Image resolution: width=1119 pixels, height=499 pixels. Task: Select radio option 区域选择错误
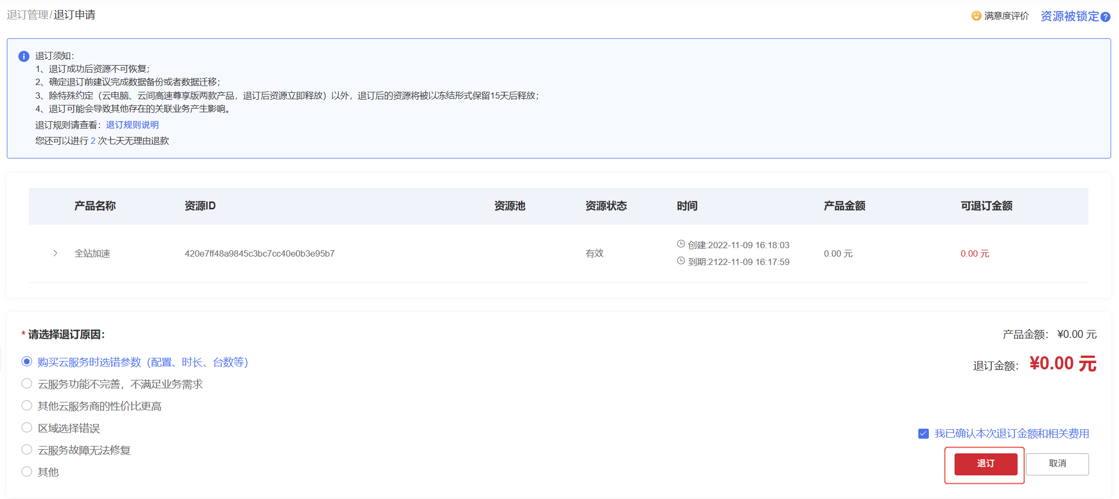(27, 427)
